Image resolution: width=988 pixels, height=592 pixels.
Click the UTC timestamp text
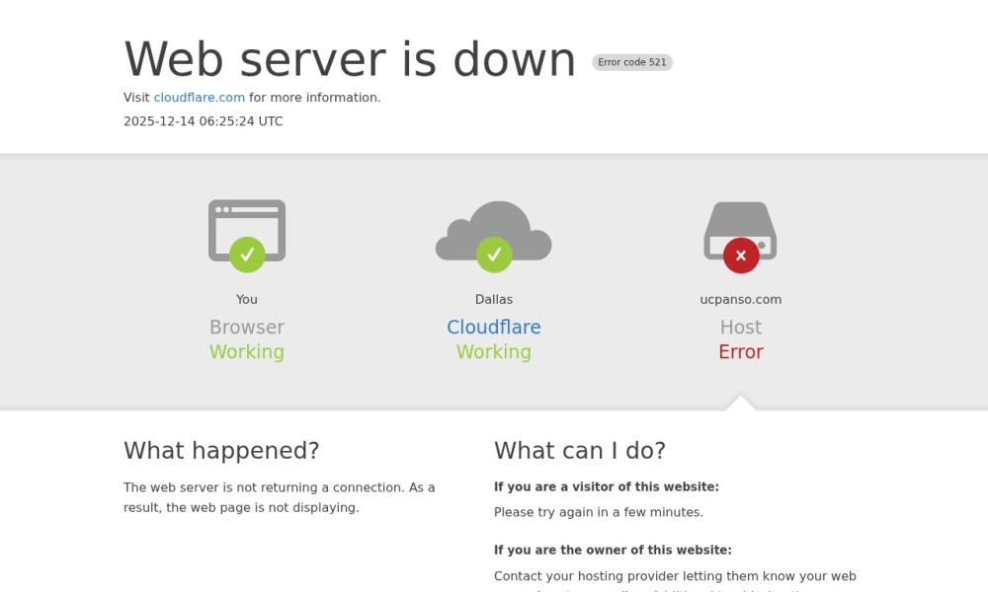pyautogui.click(x=203, y=121)
